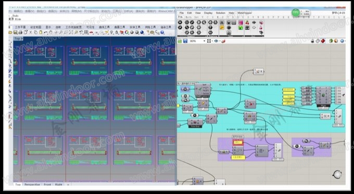Open Grasshopper file using green folder icon
The image size is (354, 194).
180,41
